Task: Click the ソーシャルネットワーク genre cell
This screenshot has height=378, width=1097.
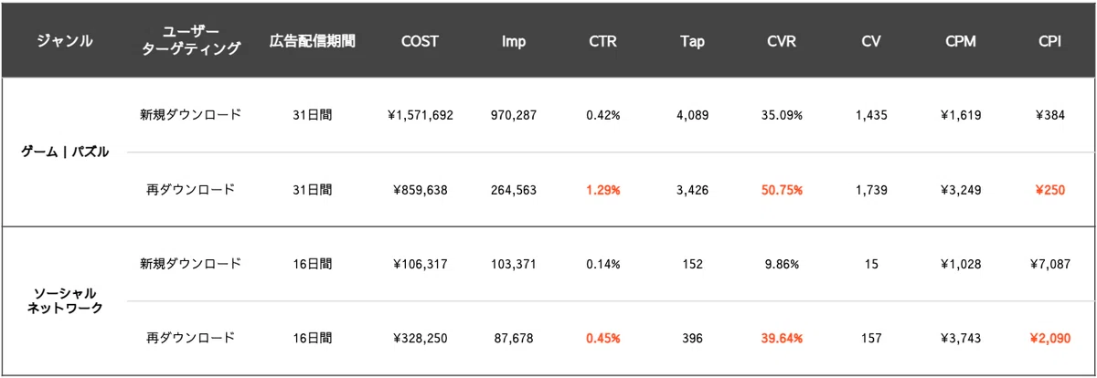Action: [65, 300]
